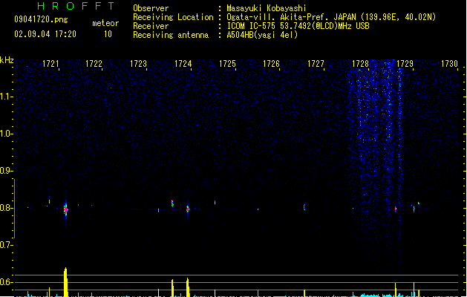Click the Receiving Location label
The image size is (467, 297).
(173, 17)
